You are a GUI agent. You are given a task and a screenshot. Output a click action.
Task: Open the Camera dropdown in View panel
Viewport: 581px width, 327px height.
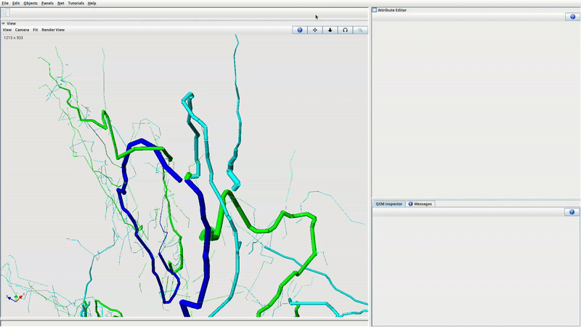click(22, 30)
